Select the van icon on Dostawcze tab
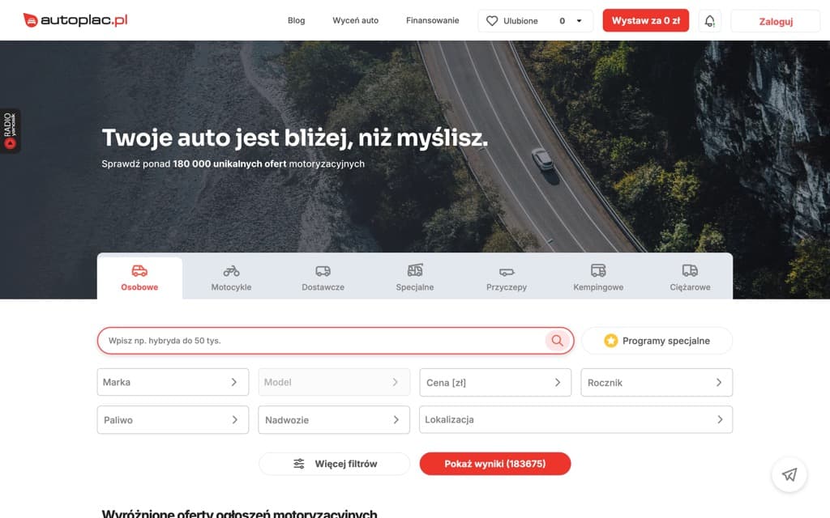This screenshot has width=830, height=518. coord(322,270)
